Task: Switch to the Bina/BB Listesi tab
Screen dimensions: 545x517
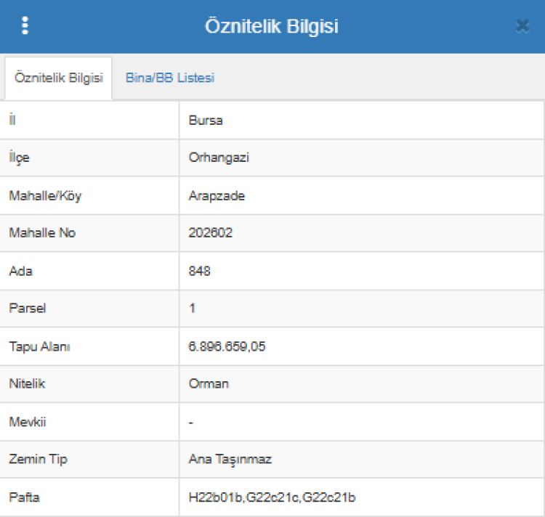Action: point(169,78)
